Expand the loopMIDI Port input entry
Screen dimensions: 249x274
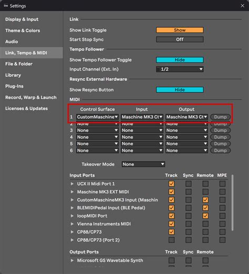tap(72, 216)
